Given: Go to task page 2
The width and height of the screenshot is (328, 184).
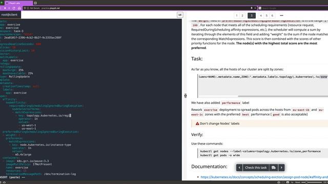Looking at the screenshot, I should (x=242, y=15).
